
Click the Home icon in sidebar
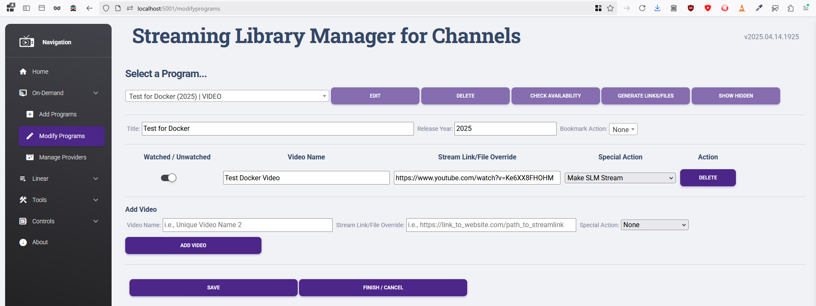[x=23, y=72]
